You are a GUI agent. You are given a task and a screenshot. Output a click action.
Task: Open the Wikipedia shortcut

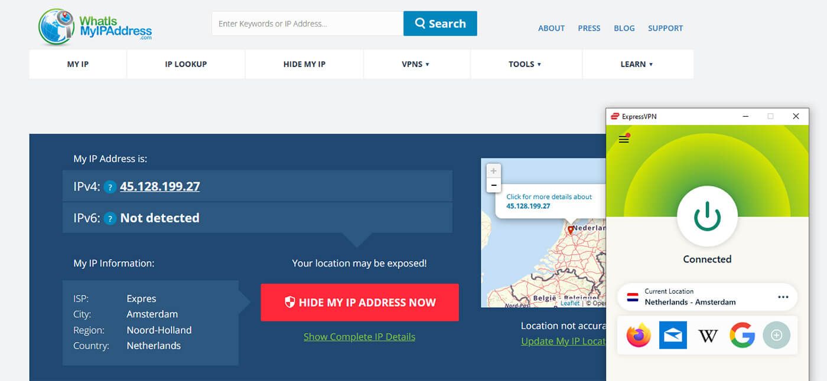(x=708, y=335)
